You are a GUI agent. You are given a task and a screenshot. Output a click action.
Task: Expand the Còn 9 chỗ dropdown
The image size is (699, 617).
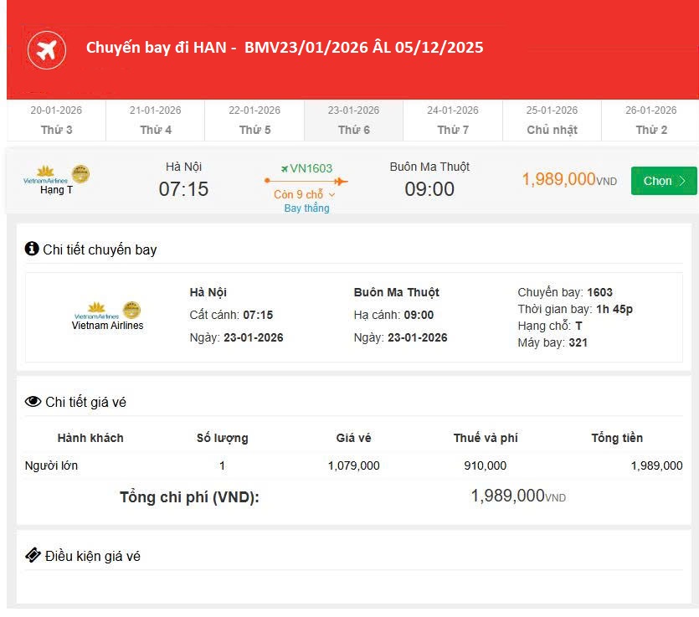tap(306, 194)
